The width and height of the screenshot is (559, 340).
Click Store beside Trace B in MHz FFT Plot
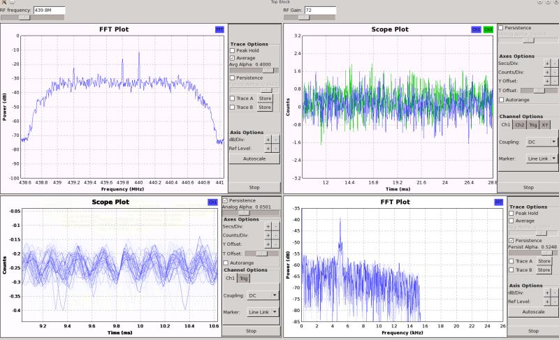tap(265, 107)
